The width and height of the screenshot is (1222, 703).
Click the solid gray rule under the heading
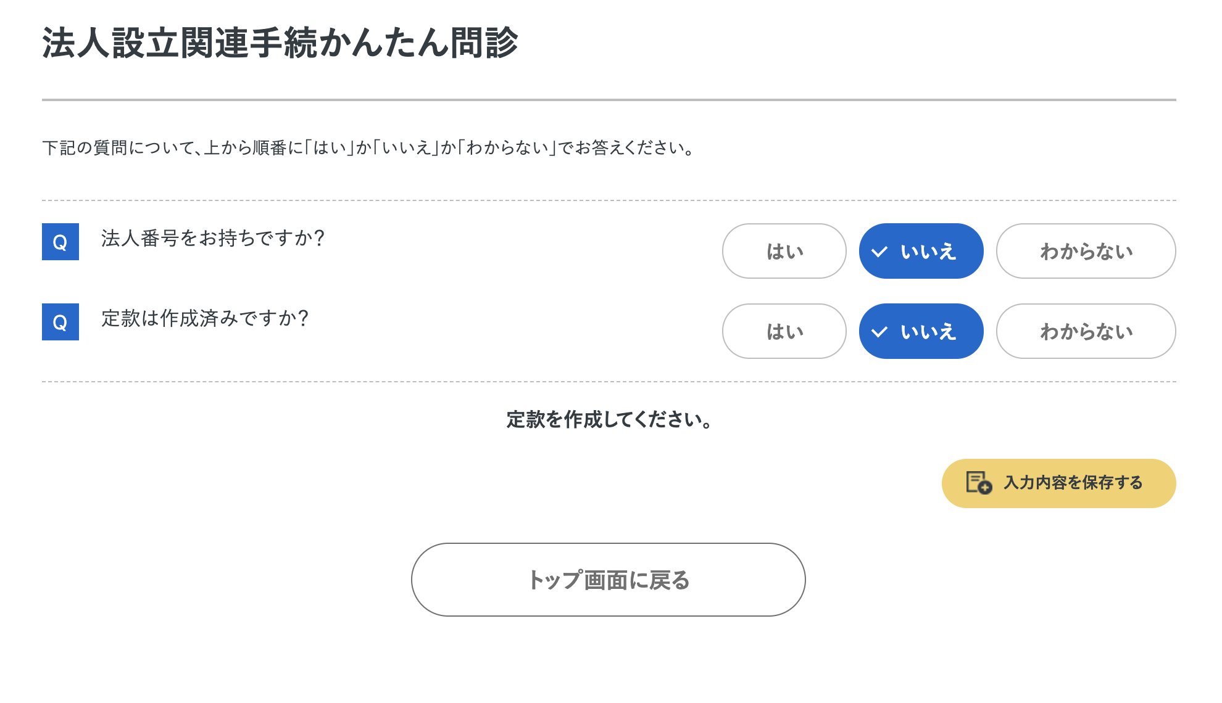click(x=609, y=99)
